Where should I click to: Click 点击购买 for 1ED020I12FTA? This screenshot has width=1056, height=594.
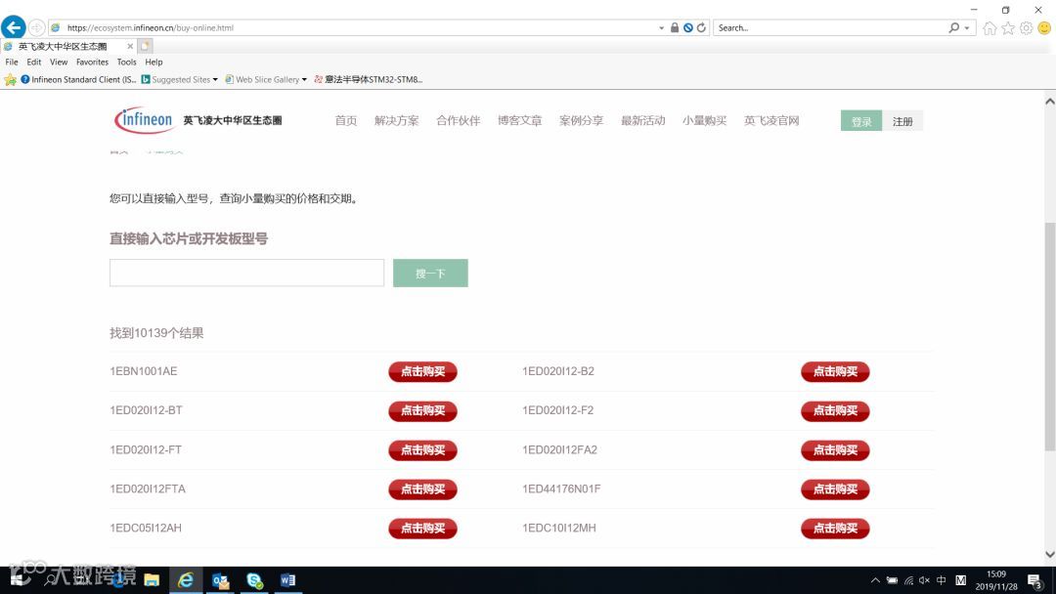423,489
